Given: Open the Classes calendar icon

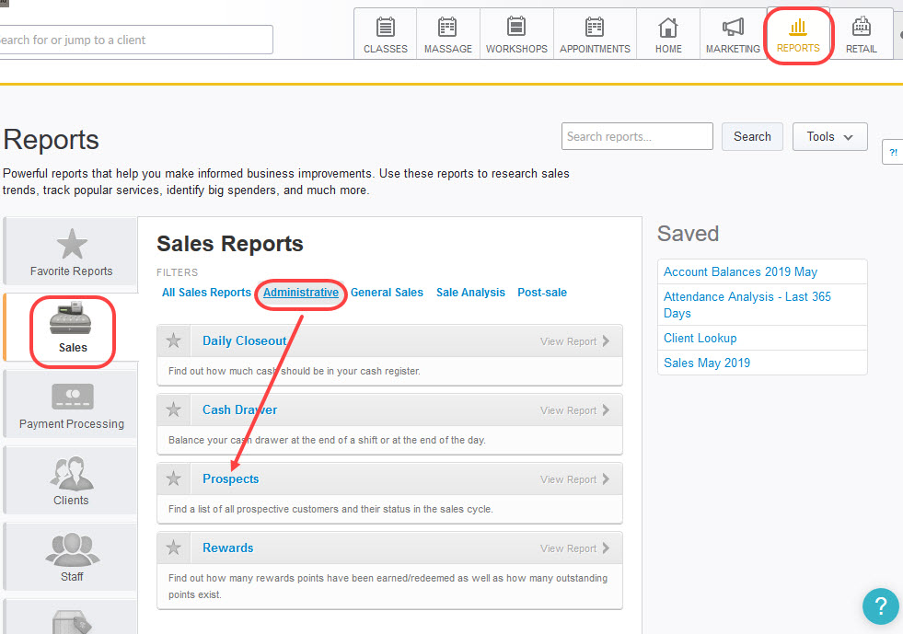Looking at the screenshot, I should [385, 28].
